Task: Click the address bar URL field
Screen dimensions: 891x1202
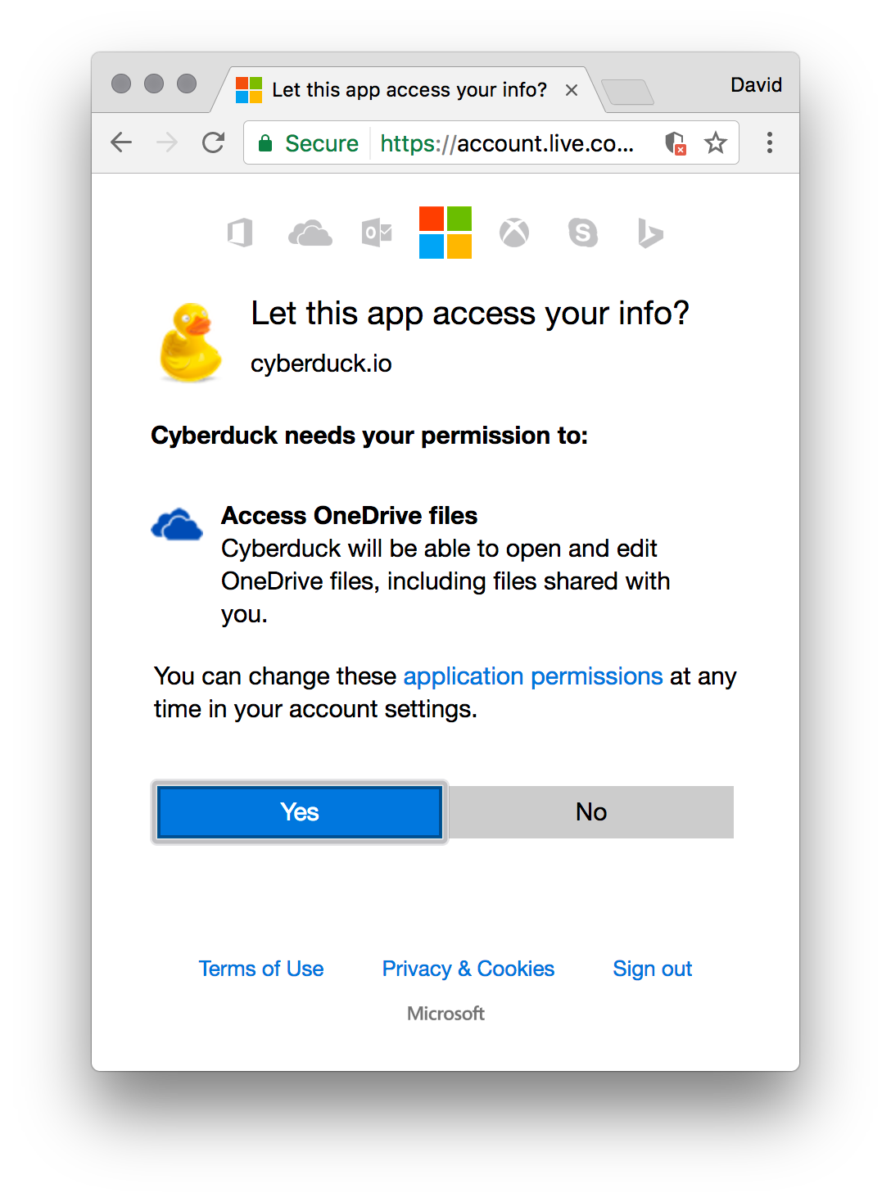Action: [506, 143]
